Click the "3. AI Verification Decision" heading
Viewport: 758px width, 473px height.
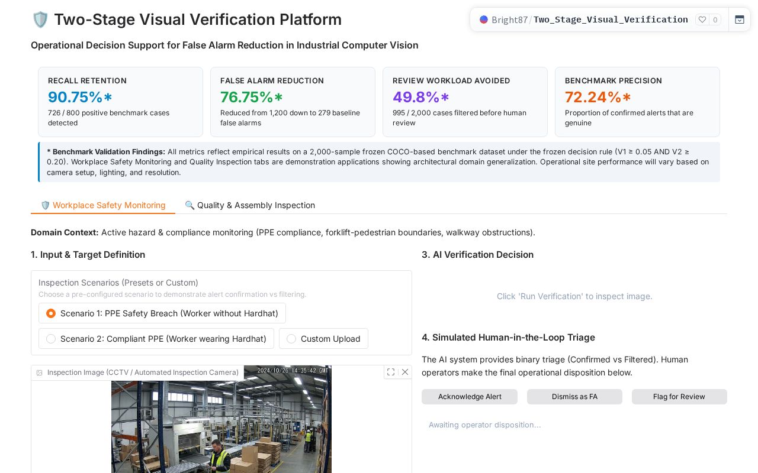(x=477, y=254)
